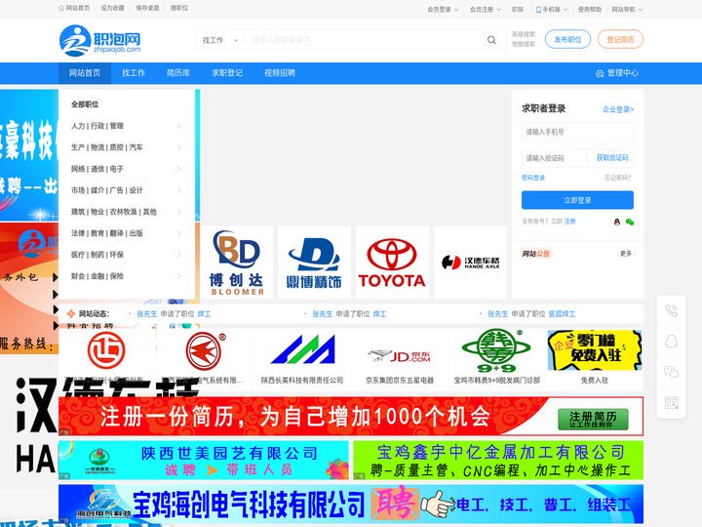Screen dimensions: 702x527
Task: Open 管理中心 in the navigation bar
Action: tap(617, 73)
